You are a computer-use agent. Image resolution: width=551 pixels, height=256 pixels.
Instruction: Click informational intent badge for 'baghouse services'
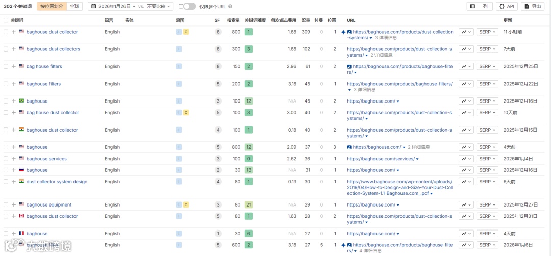click(x=179, y=159)
